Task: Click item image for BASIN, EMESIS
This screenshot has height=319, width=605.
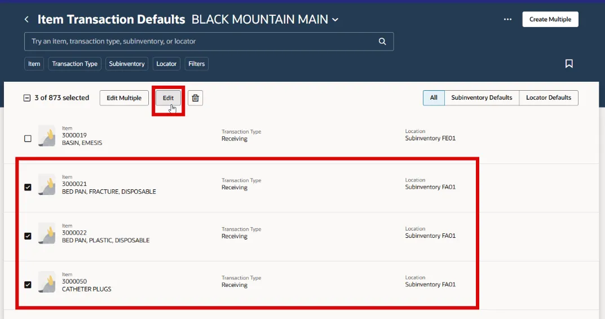Action: (x=47, y=136)
